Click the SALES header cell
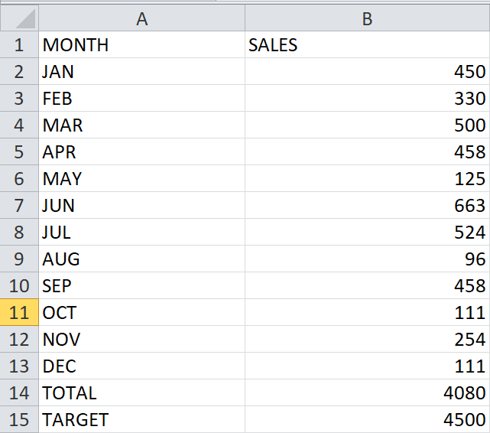 (367, 45)
